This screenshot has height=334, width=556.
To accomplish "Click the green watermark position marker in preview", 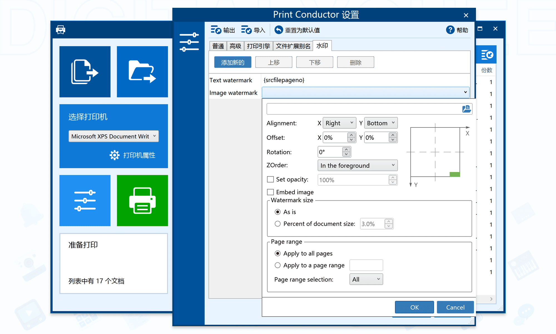I will click(455, 174).
